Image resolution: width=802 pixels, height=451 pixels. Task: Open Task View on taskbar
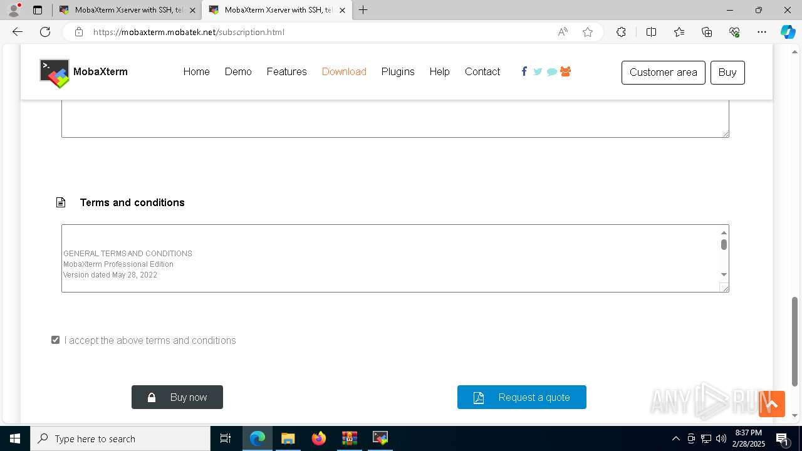(226, 438)
